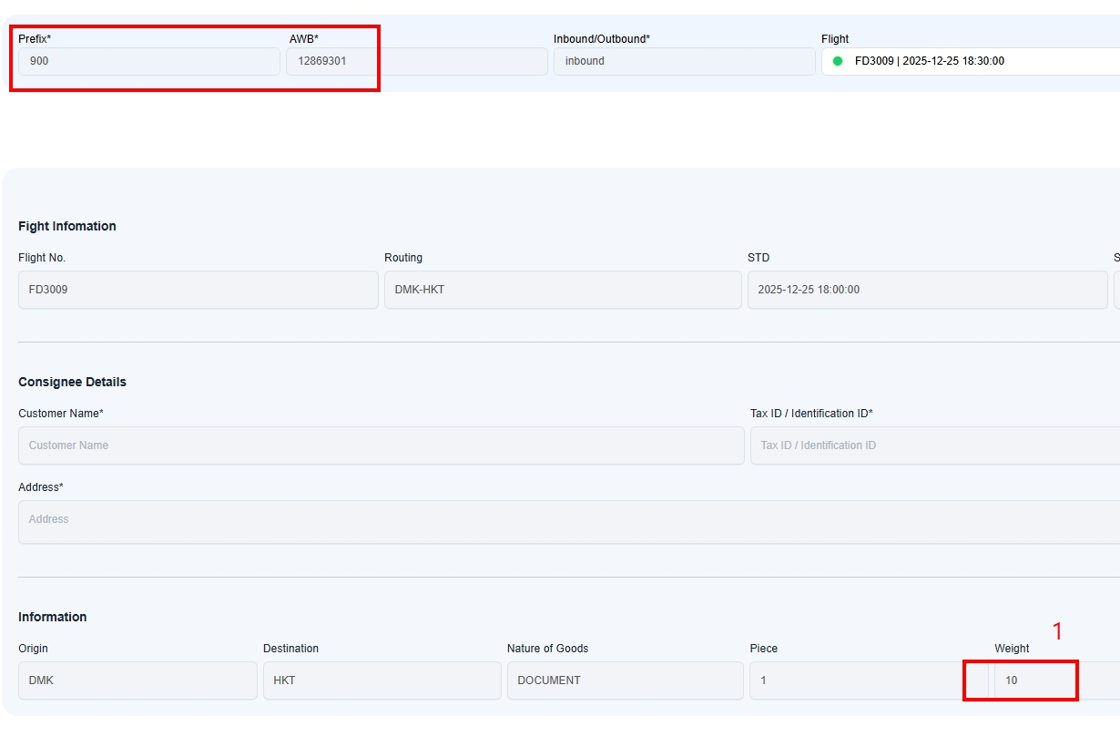Open the Nature of Goods field
The image size is (1120, 737).
tap(625, 681)
